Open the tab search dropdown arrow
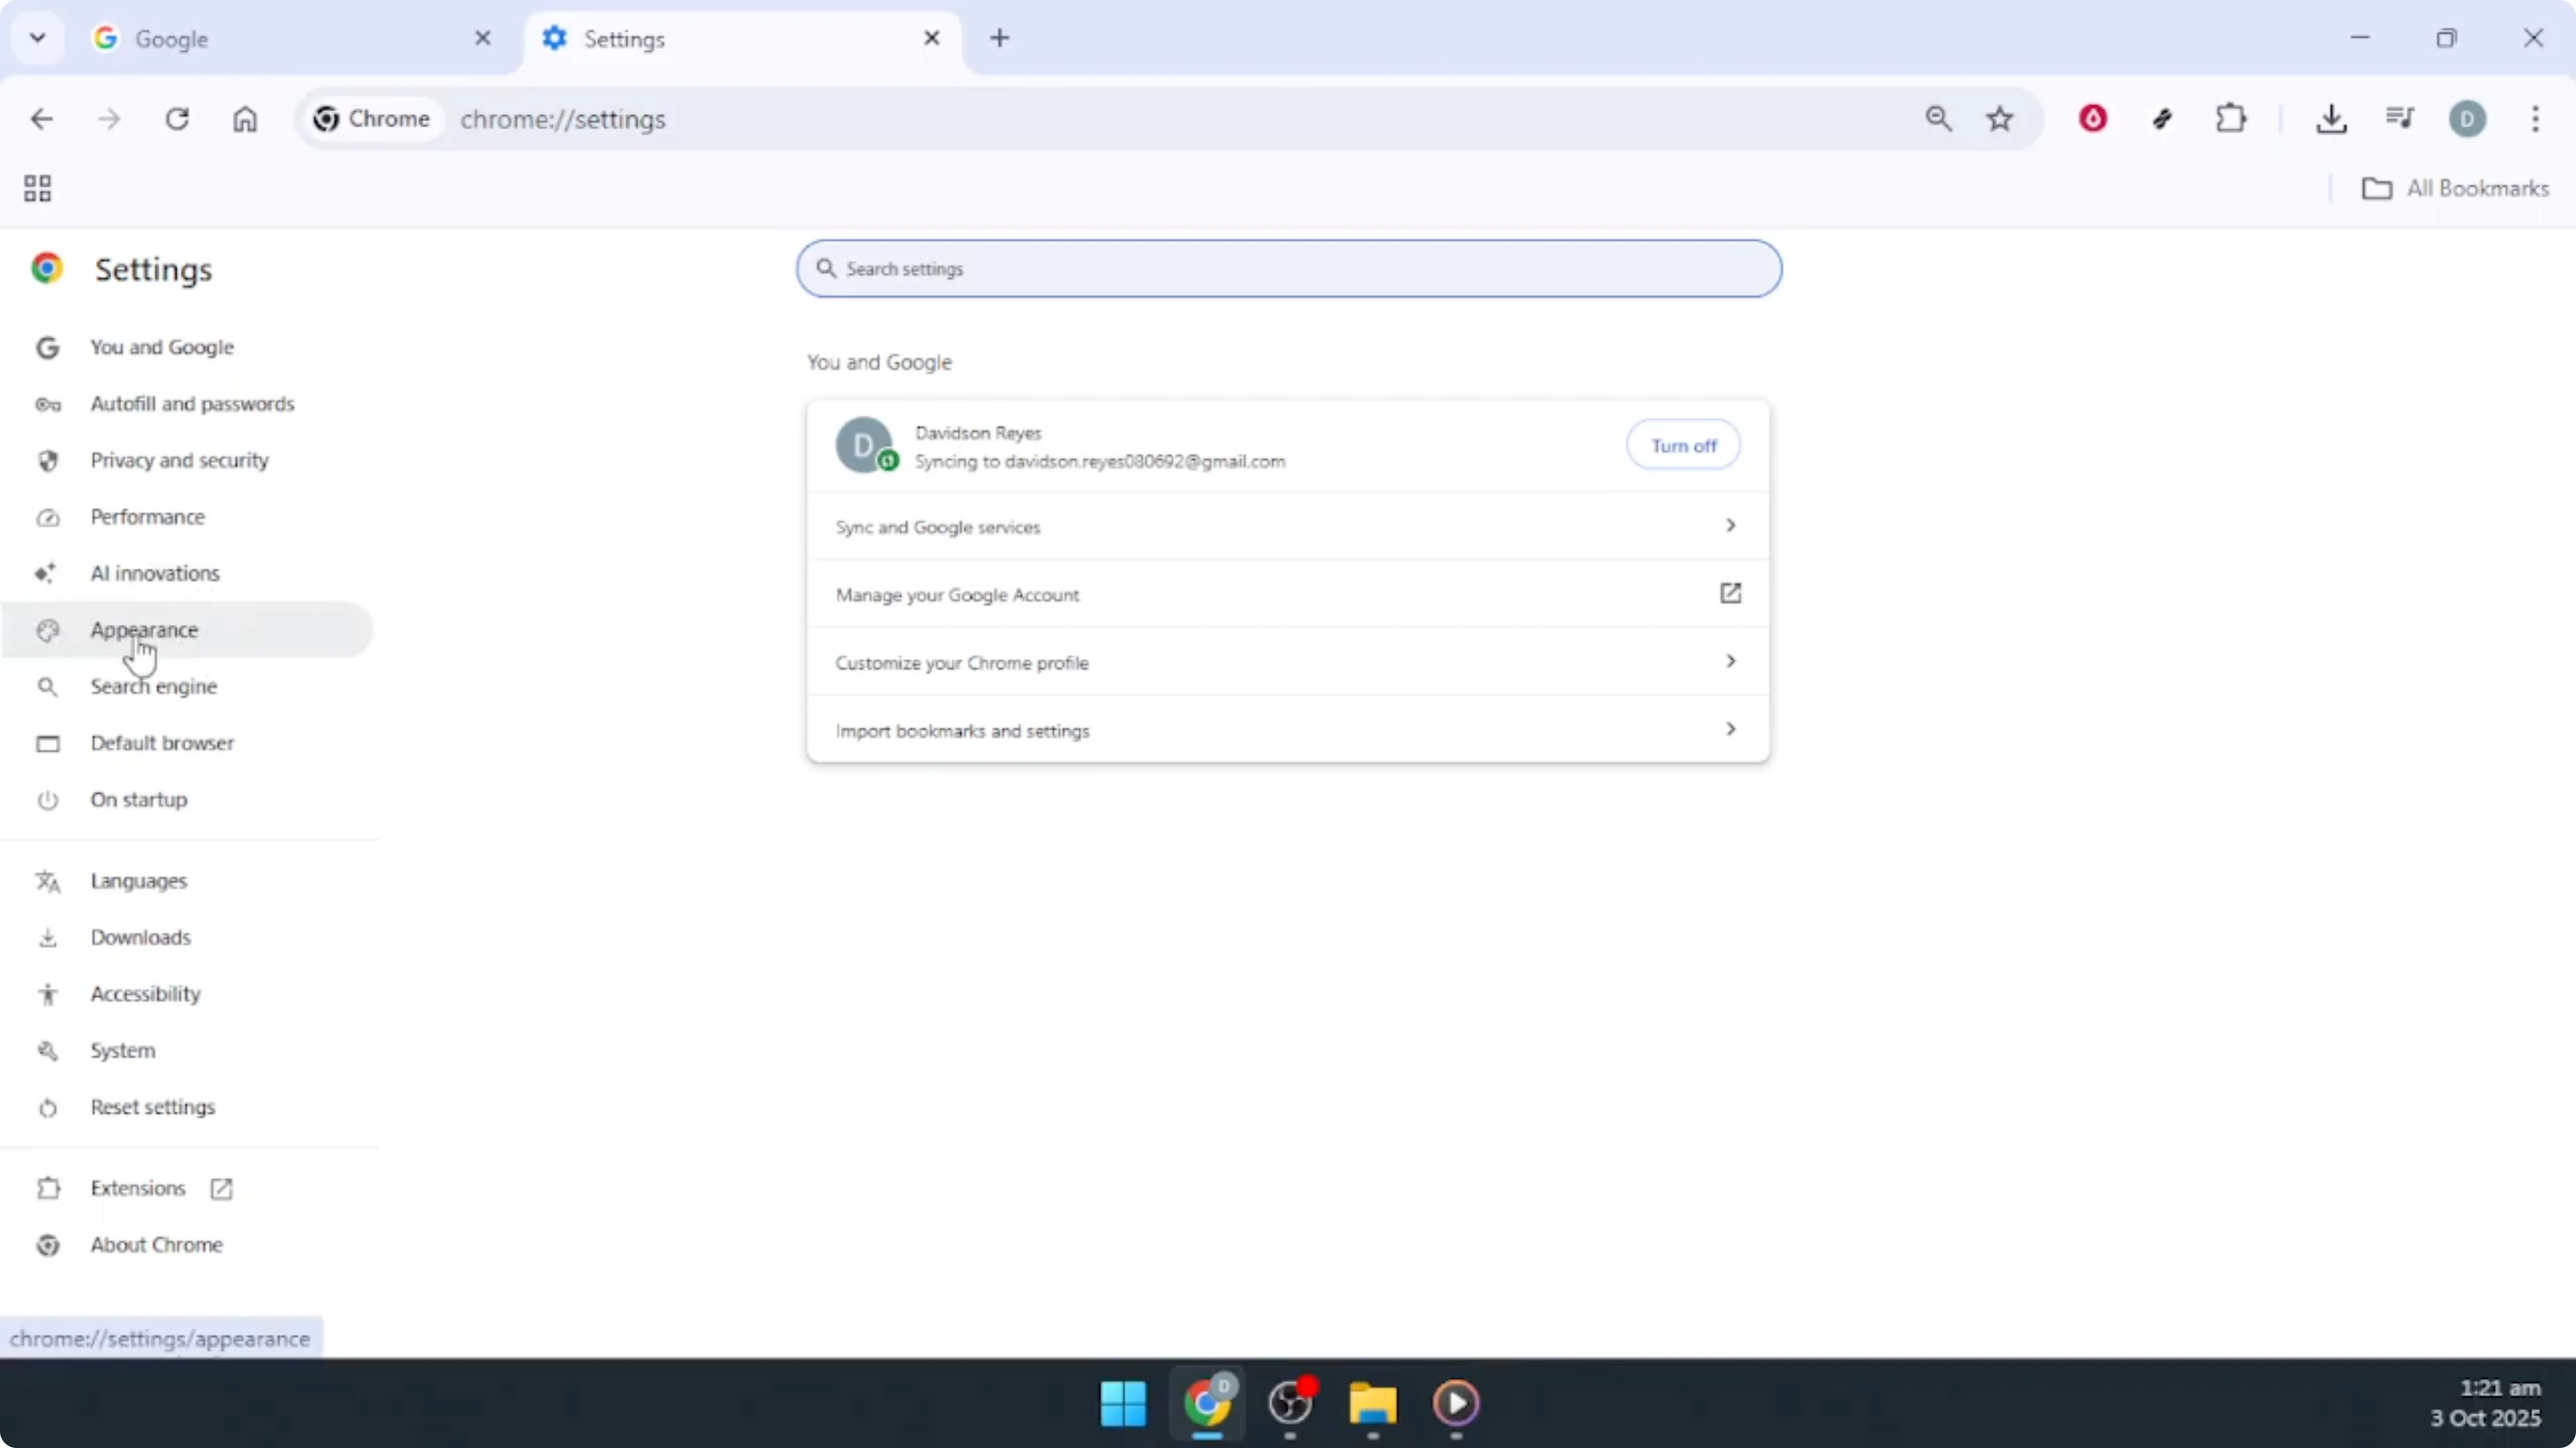 tap(37, 38)
